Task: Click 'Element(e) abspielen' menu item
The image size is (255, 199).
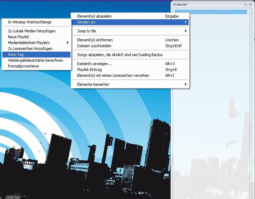Action: 130,16
